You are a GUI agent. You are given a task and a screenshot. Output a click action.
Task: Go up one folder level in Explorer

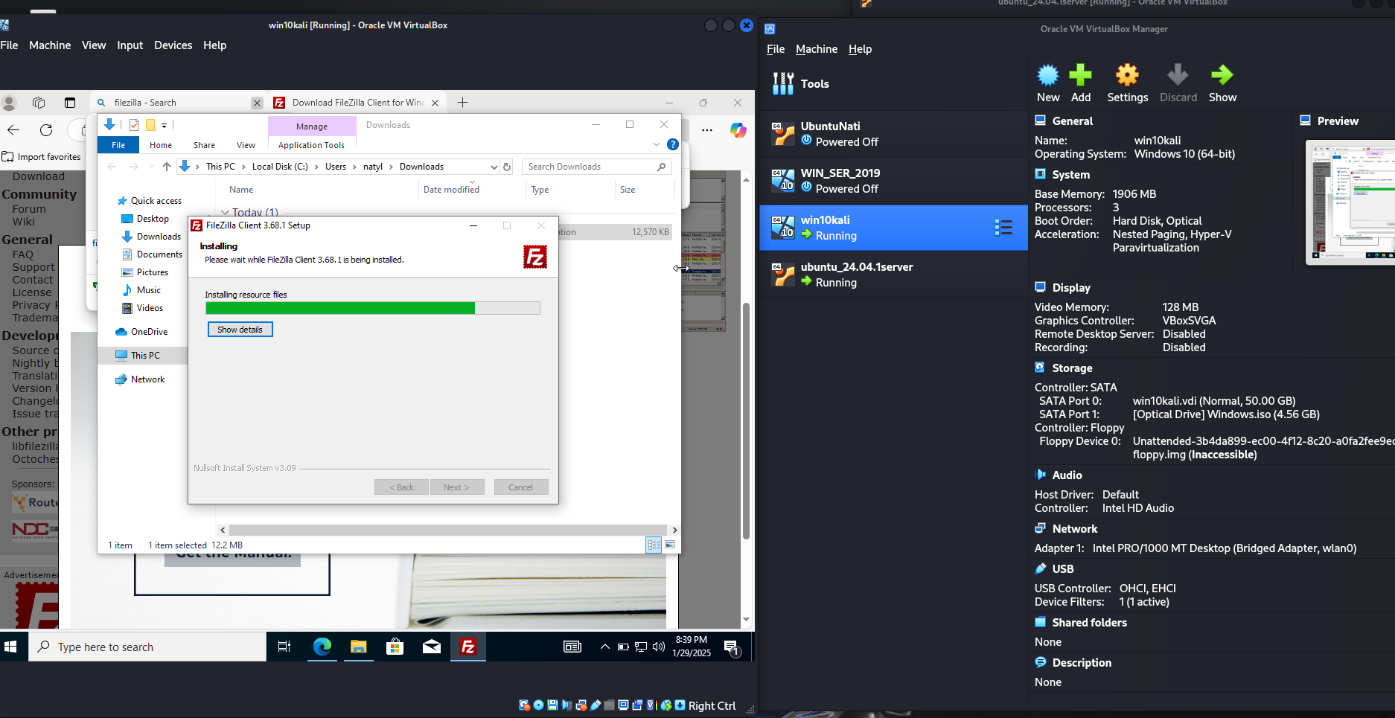166,167
